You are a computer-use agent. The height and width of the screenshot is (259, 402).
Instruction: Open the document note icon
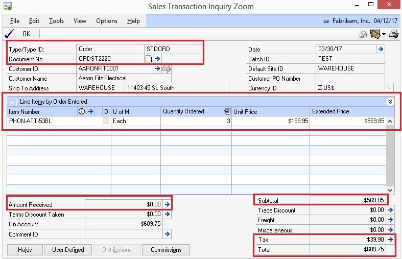point(149,59)
